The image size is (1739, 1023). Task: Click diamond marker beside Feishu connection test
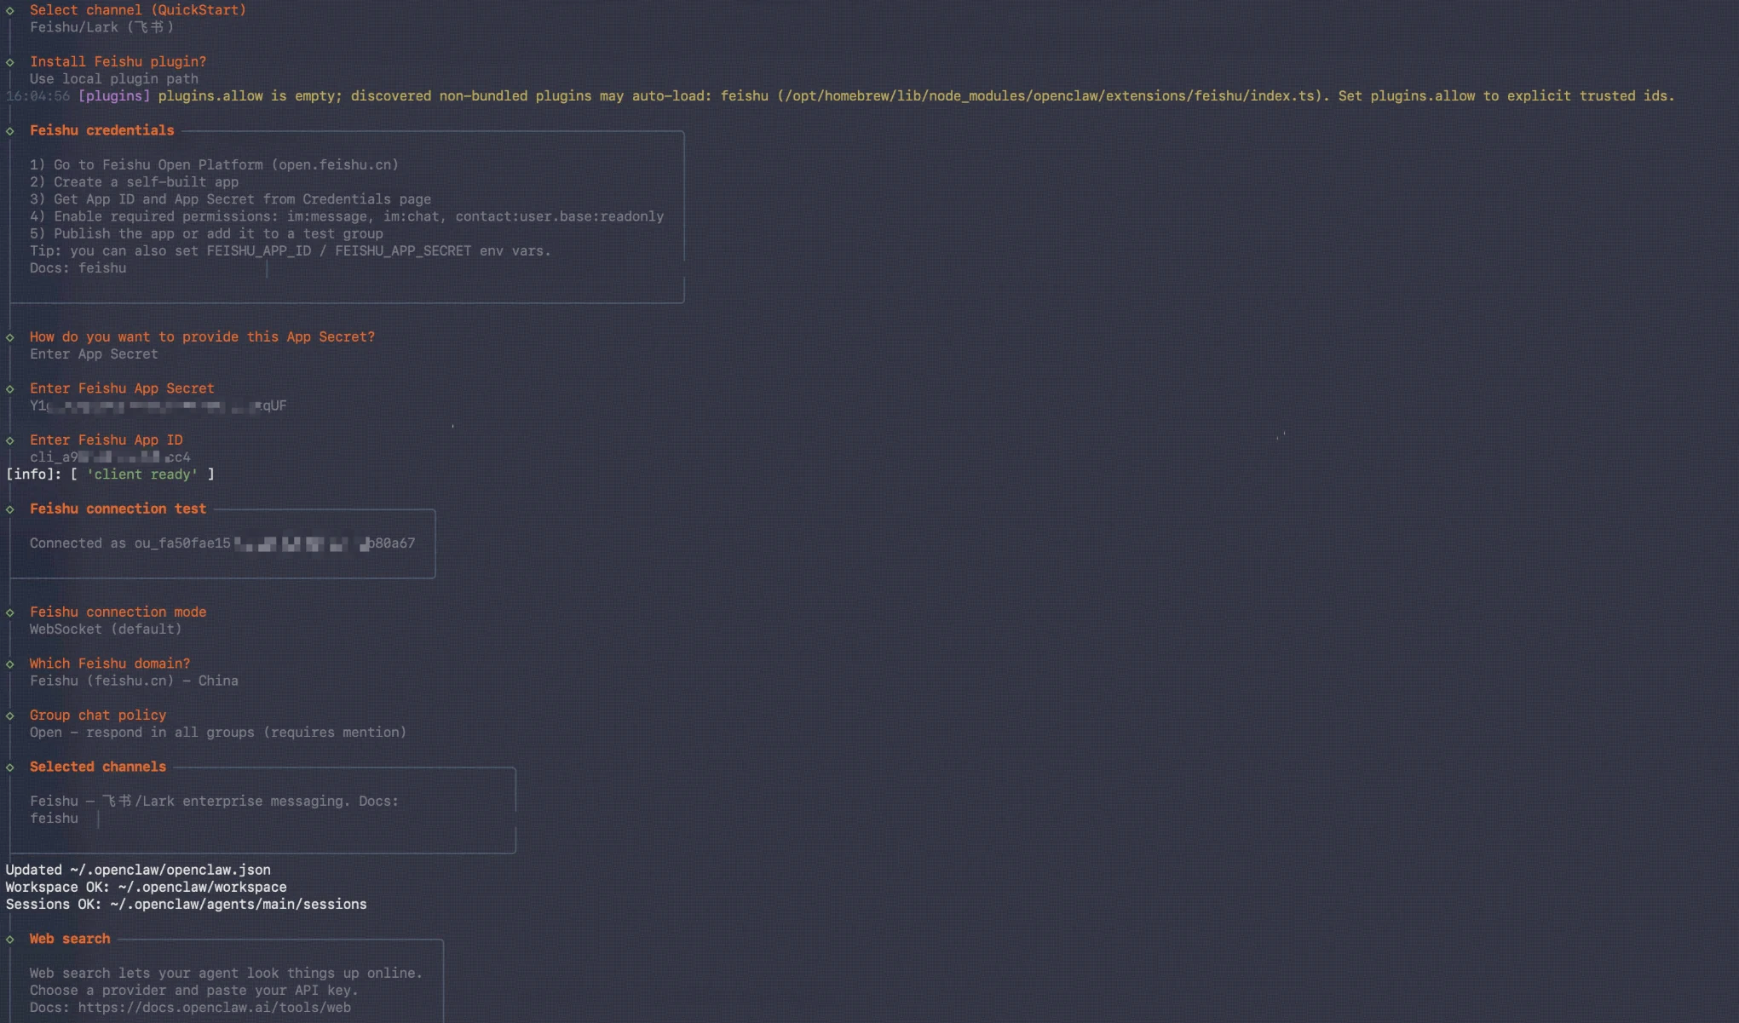pyautogui.click(x=10, y=509)
